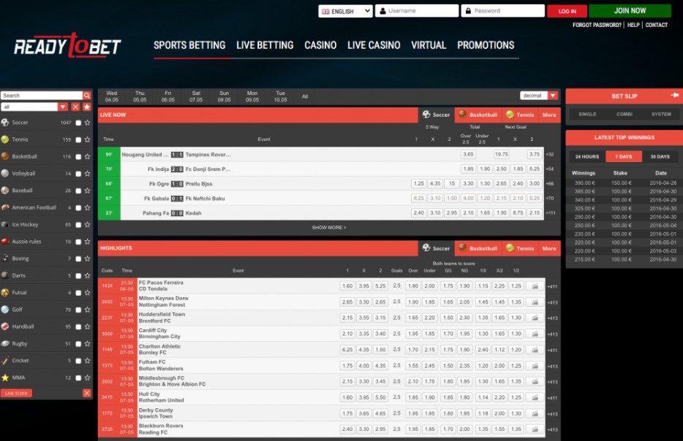
Task: Tick the Tennis checkbox in sports list
Action: 78,140
